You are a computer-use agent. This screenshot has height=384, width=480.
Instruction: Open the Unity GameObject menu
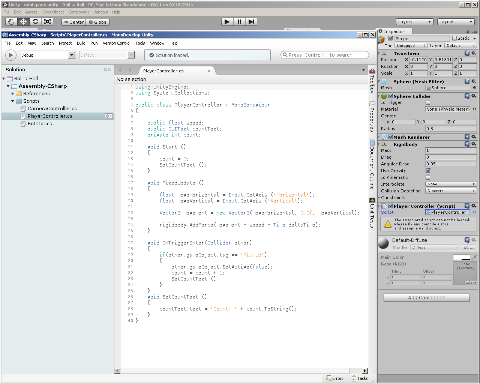tap(53, 12)
